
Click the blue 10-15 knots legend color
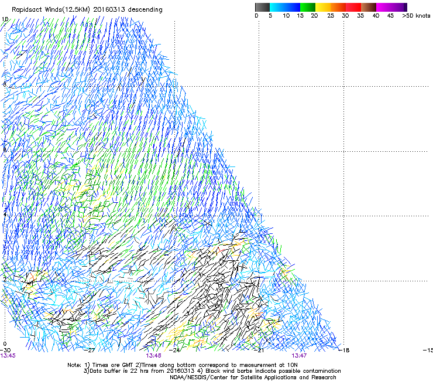point(293,7)
